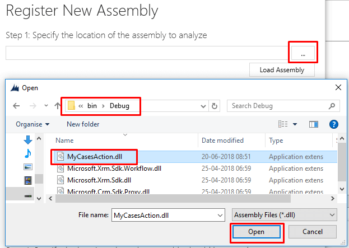Open the Assembly Files (*.dll) filter dropdown

coord(285,215)
